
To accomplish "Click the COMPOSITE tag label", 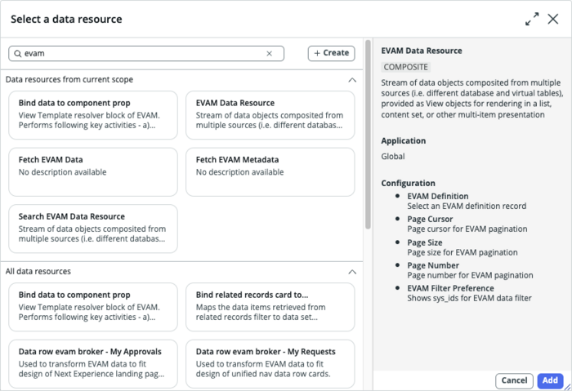I will 405,67.
